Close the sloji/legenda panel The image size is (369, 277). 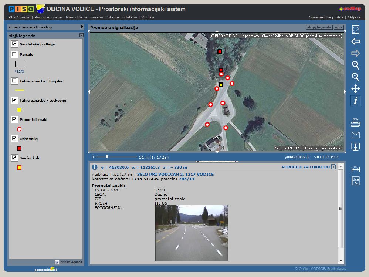(x=81, y=35)
